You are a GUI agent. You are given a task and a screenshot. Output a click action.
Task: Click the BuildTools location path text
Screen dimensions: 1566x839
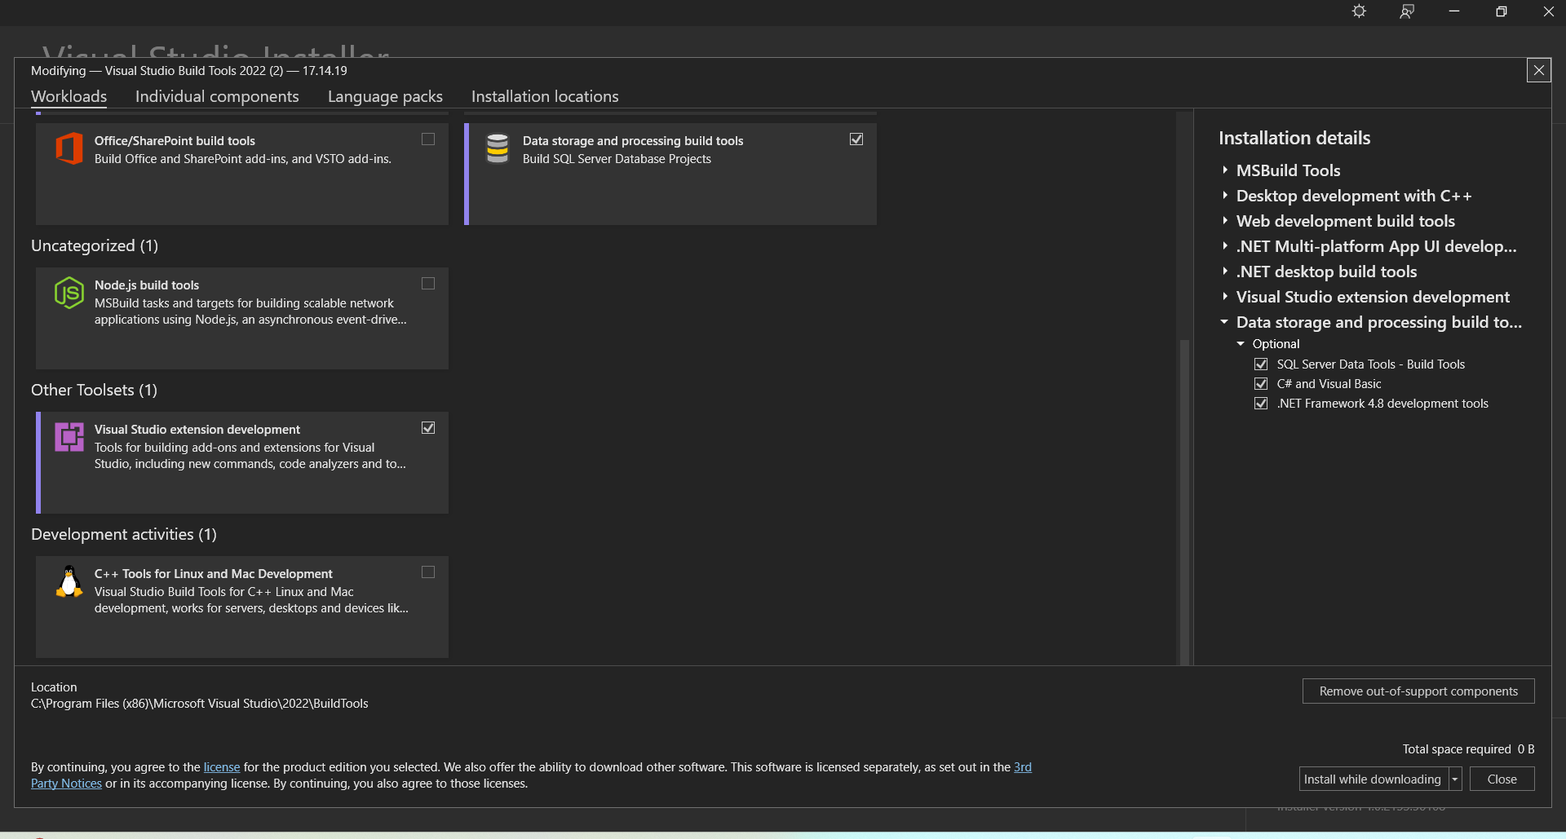(200, 704)
